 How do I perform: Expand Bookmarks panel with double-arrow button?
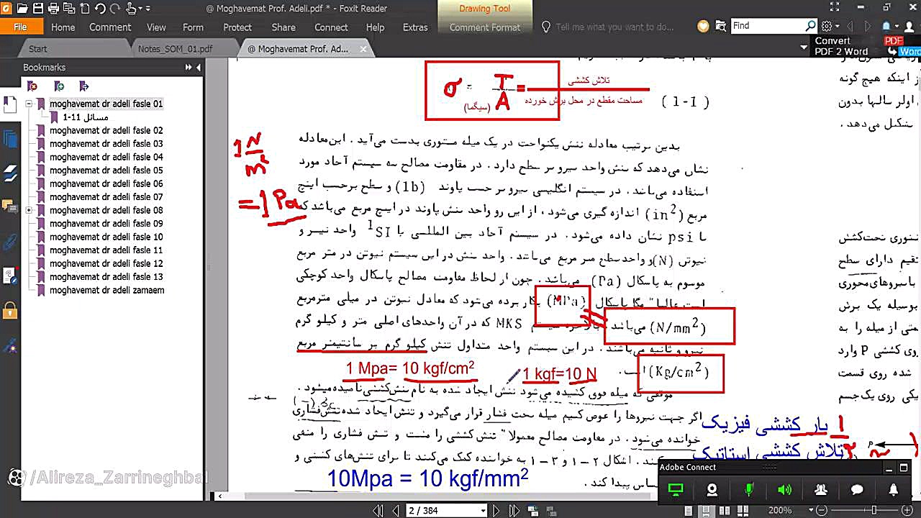[188, 67]
